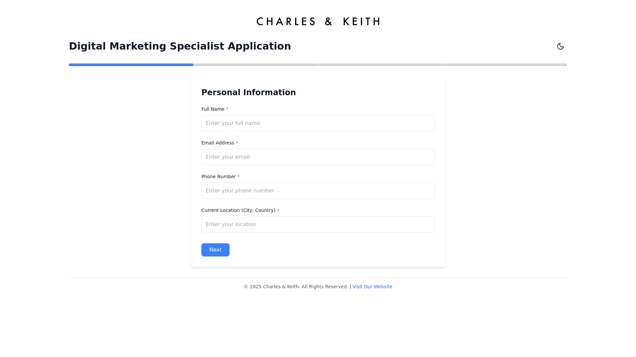Focus the current location input

coord(318,224)
